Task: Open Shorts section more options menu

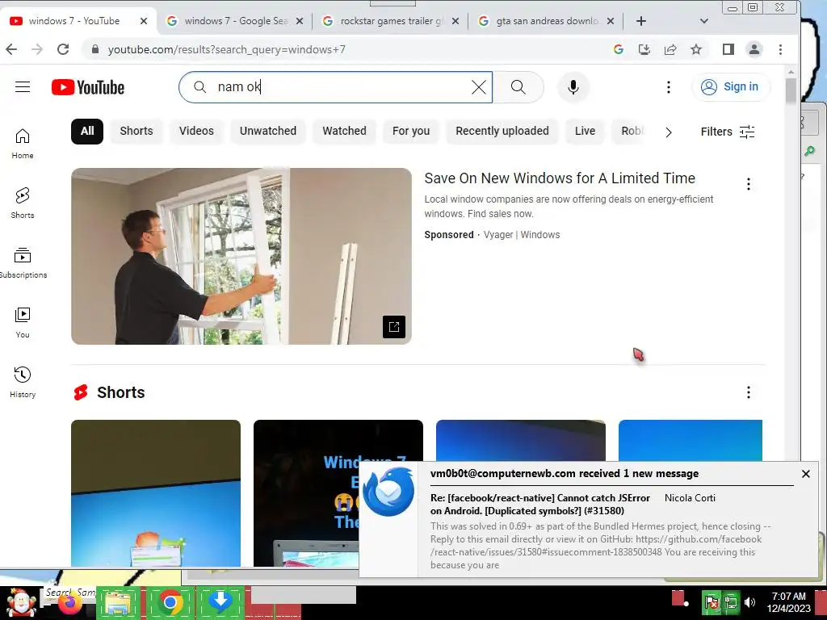Action: [749, 392]
